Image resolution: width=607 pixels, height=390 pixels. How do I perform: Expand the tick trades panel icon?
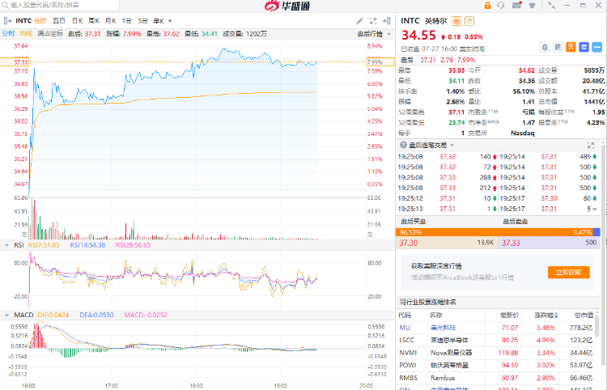click(591, 146)
